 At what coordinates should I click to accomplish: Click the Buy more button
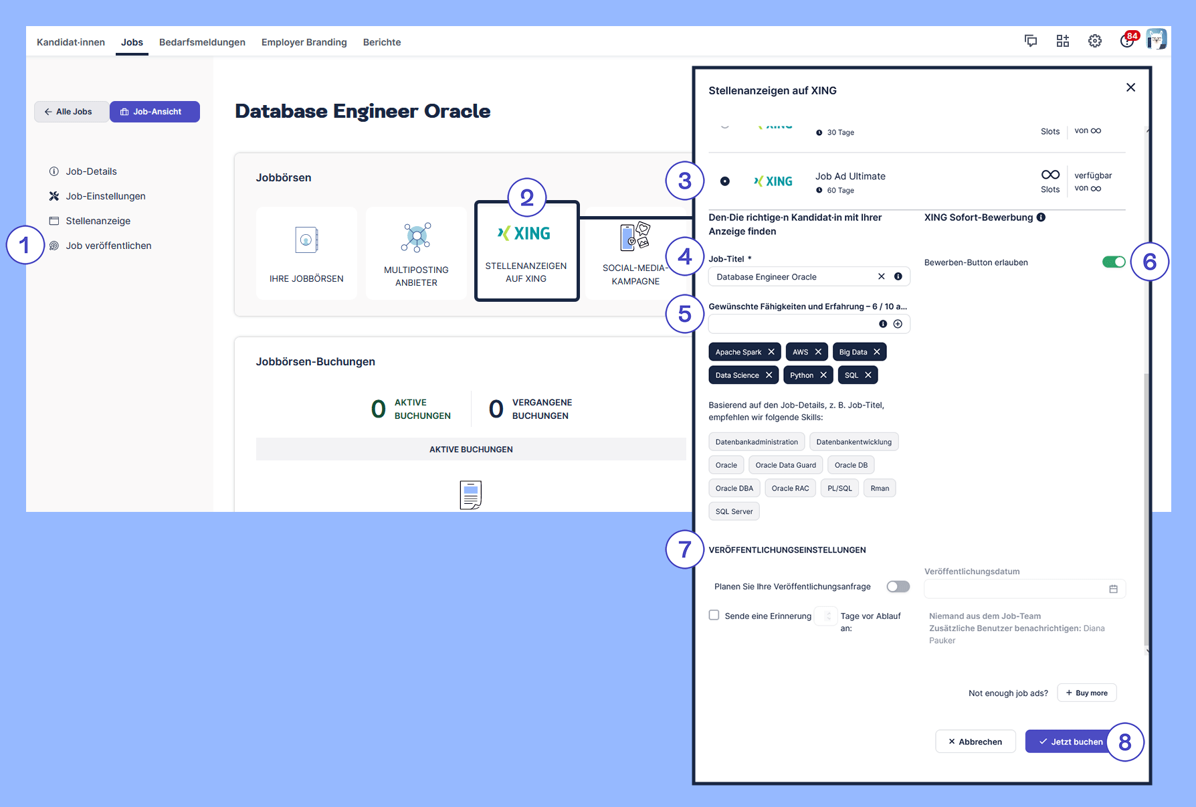[1086, 693]
